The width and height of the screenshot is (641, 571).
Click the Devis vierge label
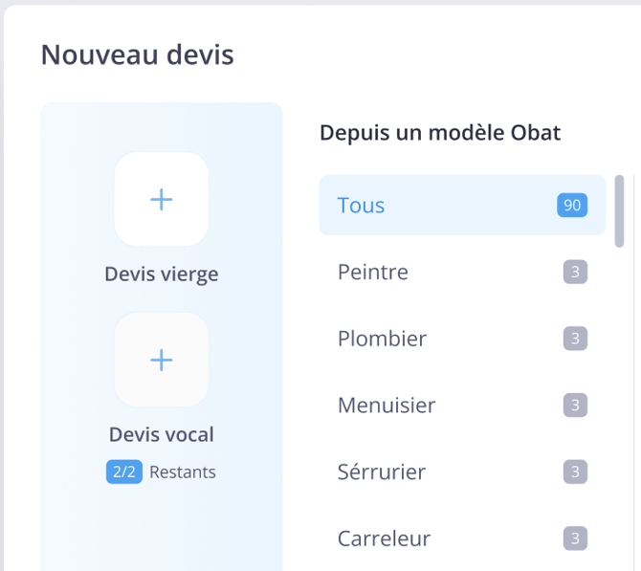pyautogui.click(x=162, y=275)
